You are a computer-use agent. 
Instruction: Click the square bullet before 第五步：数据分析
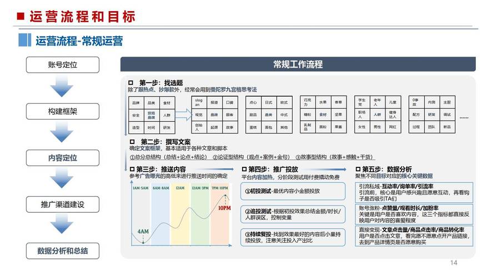coord(358,169)
